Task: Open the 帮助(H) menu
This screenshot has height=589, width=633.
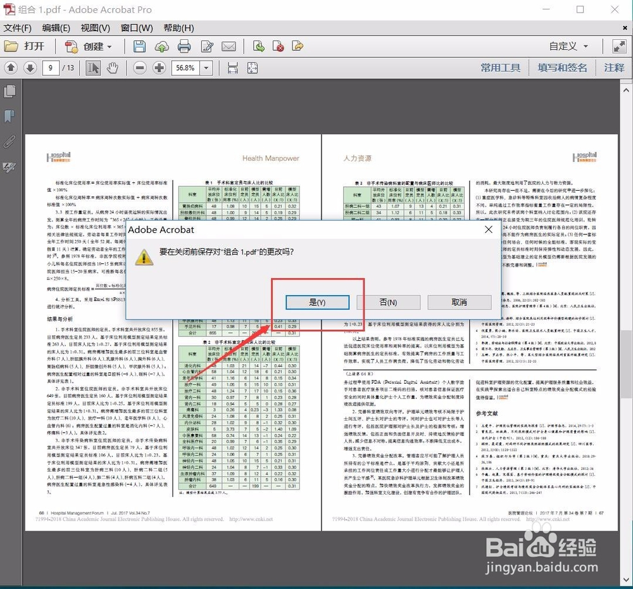Action: 179,28
